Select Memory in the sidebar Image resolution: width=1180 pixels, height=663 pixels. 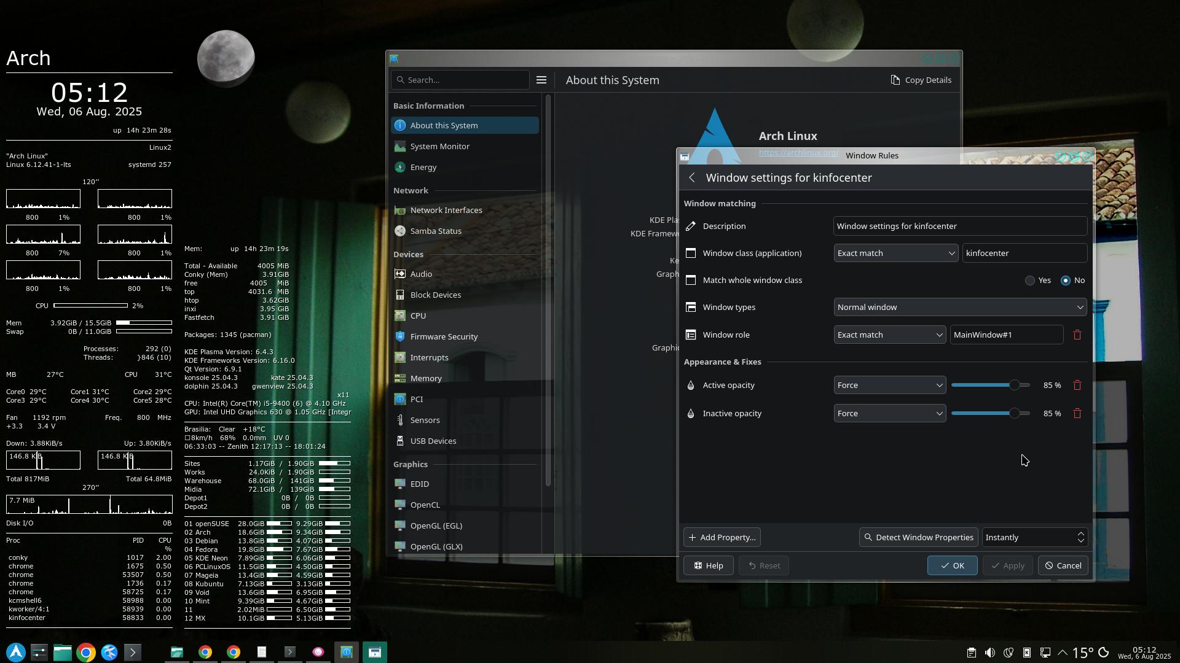pos(465,378)
